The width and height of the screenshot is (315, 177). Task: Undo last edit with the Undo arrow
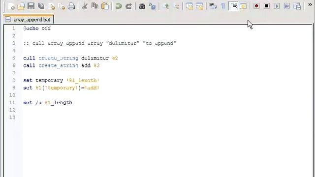119,6
